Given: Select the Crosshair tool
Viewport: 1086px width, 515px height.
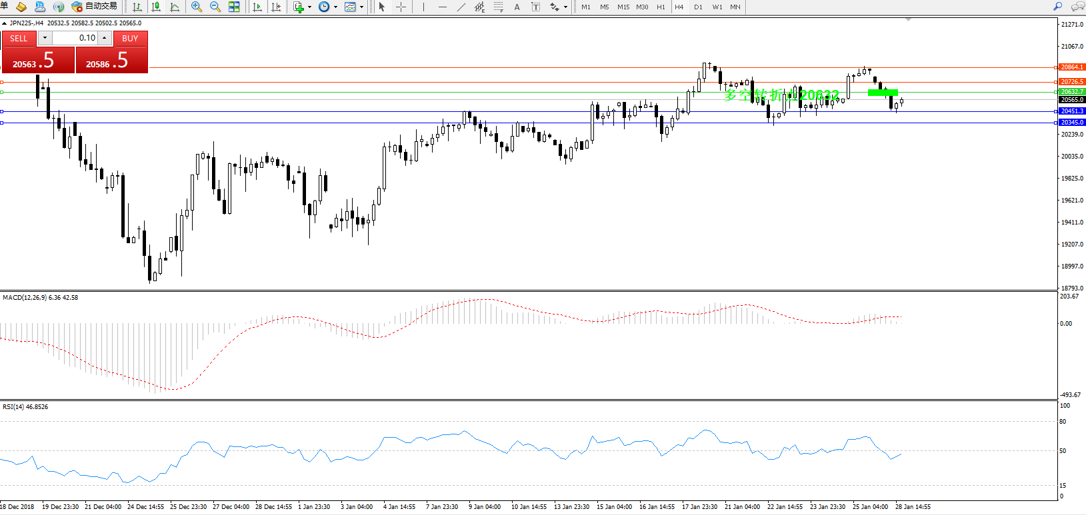Looking at the screenshot, I should [x=401, y=7].
